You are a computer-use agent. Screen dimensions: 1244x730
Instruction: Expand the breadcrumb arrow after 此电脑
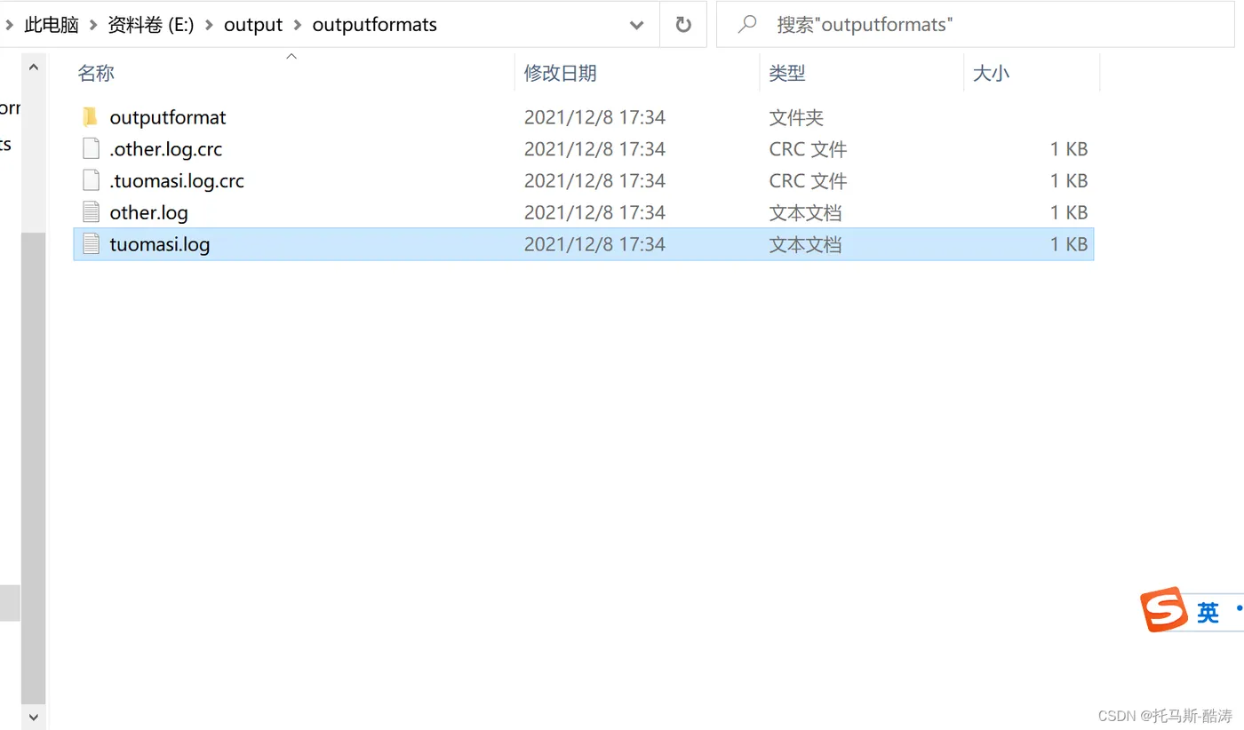[92, 24]
